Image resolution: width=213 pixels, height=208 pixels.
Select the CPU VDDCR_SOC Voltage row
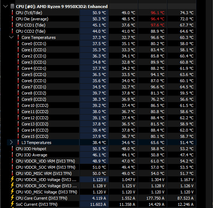click(103, 186)
